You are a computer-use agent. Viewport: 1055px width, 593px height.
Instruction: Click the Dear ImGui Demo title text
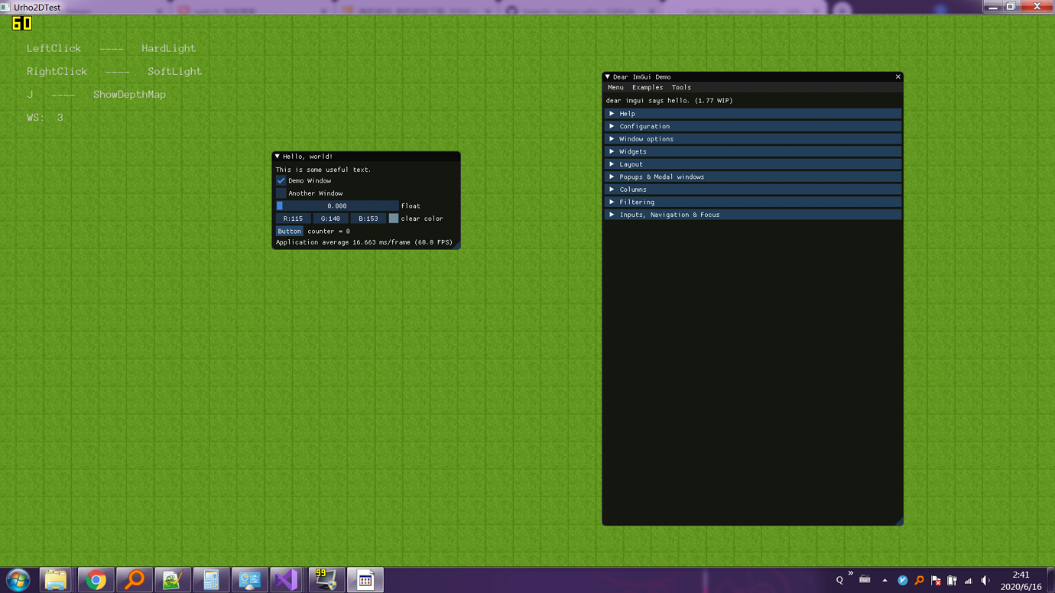641,76
